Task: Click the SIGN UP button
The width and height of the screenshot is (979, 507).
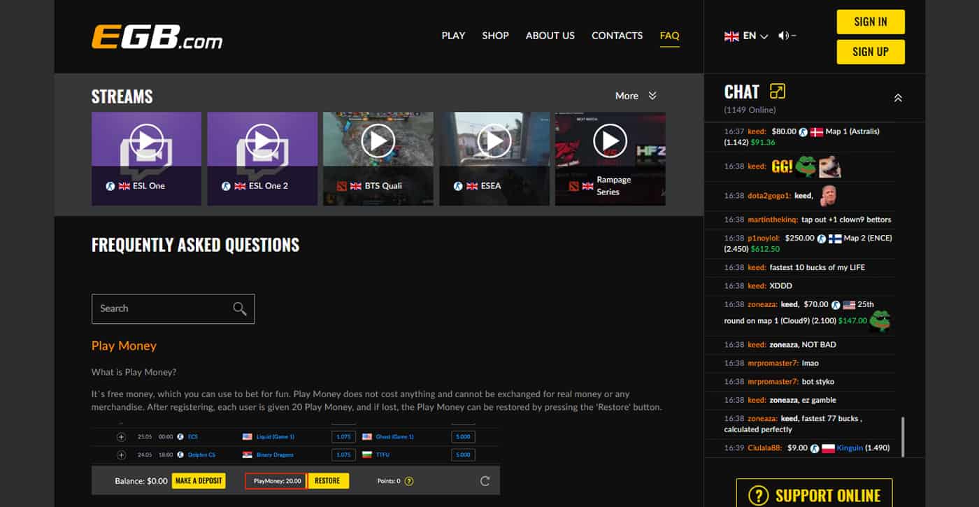Action: 871,52
